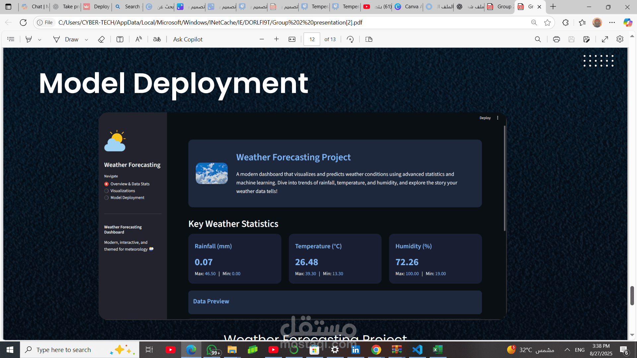Click the Add text tool icon
Viewport: 637px width, 358px height.
click(x=120, y=39)
